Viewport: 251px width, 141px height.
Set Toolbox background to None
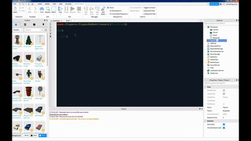pos(43,136)
